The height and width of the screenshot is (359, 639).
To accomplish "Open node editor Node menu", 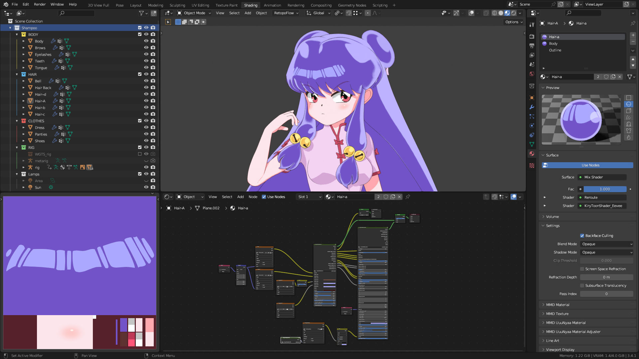I will (x=253, y=197).
